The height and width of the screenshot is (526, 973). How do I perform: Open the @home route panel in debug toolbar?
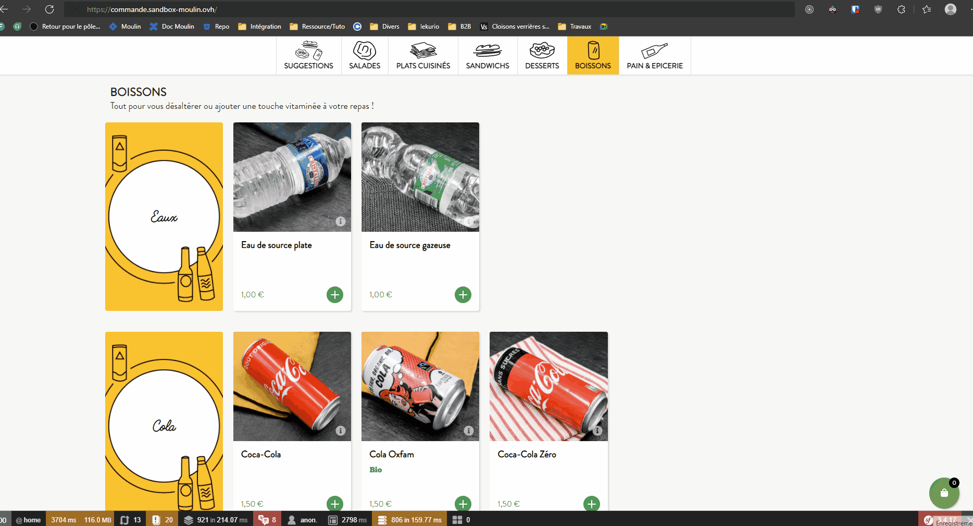click(x=28, y=520)
